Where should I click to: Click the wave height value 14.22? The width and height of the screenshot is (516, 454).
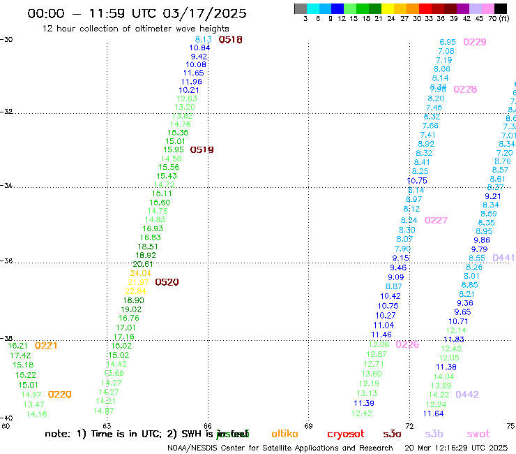point(439,395)
